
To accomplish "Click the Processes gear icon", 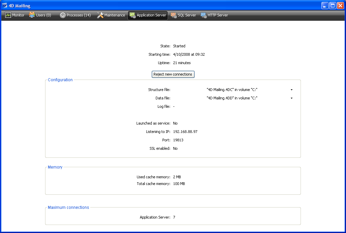I will pos(63,15).
